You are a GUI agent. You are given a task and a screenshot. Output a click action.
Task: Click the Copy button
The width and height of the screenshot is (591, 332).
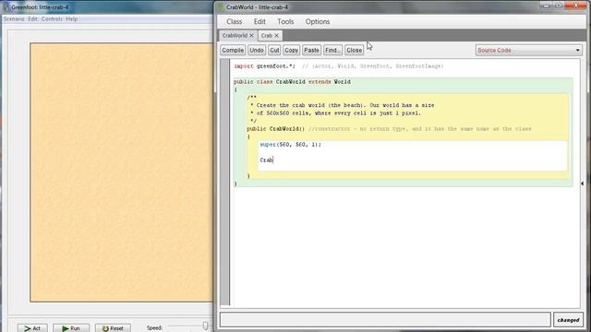(292, 50)
